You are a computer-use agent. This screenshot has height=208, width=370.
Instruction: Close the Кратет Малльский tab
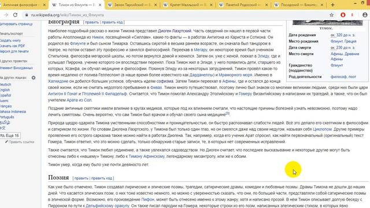click(x=211, y=5)
